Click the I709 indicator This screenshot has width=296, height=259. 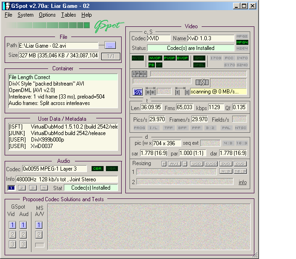[x=216, y=58]
